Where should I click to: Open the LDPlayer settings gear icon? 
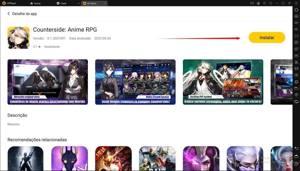pos(296,10)
